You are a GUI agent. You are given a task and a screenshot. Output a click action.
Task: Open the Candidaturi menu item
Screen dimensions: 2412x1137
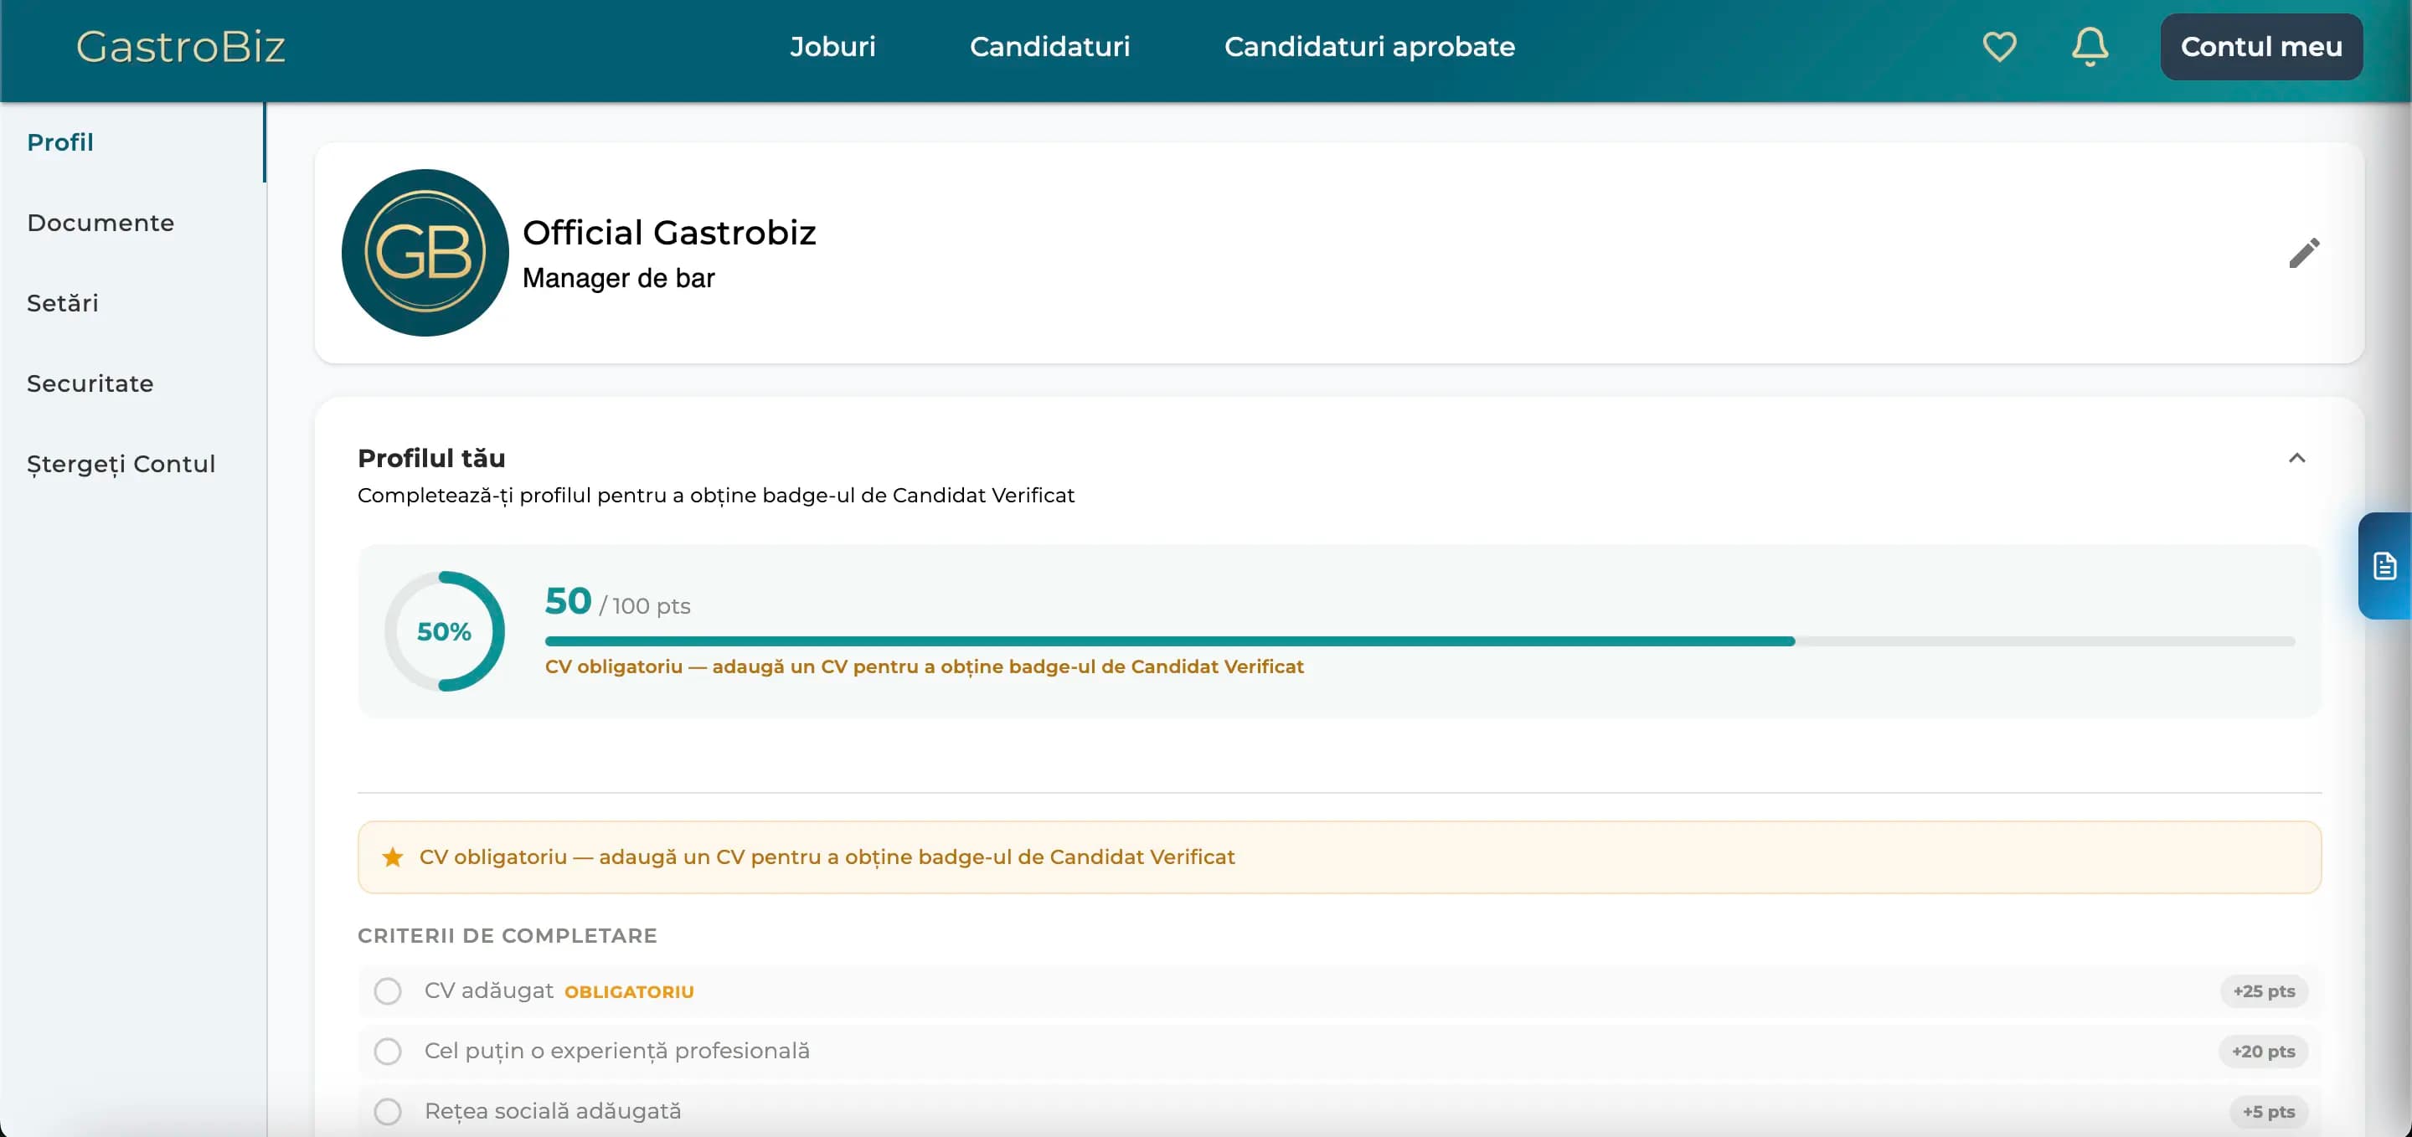(x=1049, y=47)
